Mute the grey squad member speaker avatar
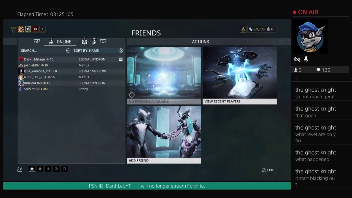The height and width of the screenshot is (198, 352). pos(28,29)
